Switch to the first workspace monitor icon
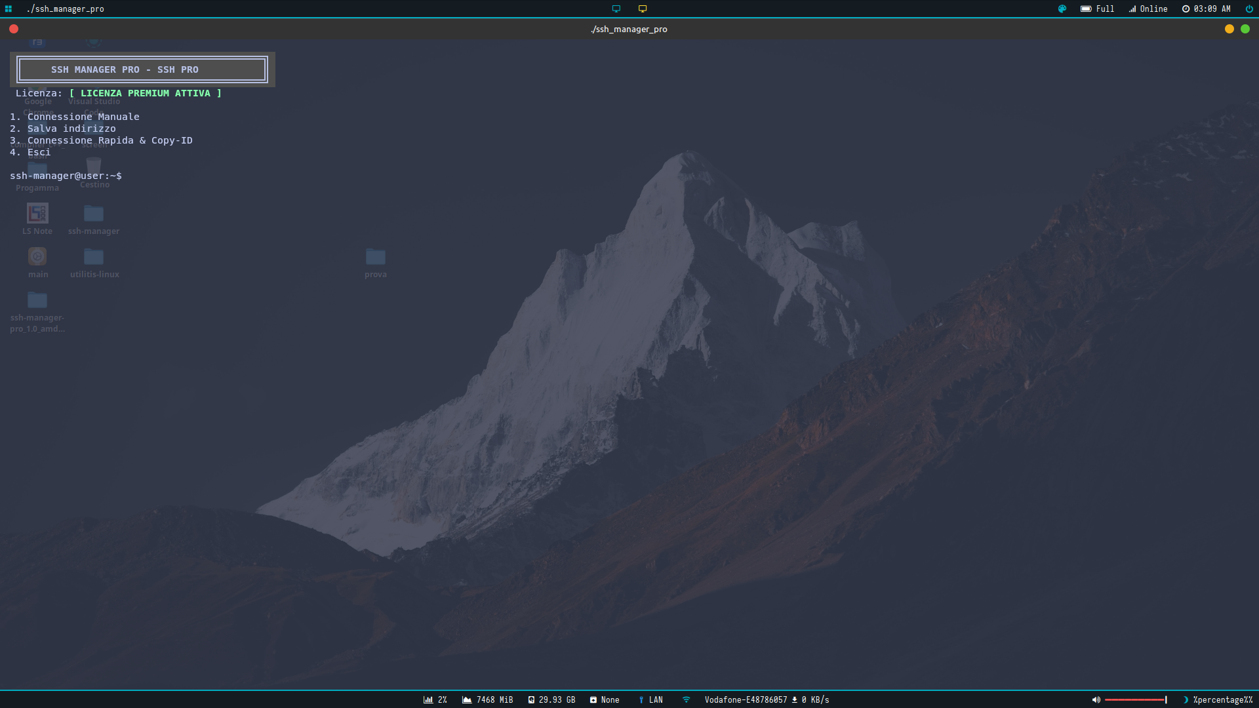 click(616, 9)
